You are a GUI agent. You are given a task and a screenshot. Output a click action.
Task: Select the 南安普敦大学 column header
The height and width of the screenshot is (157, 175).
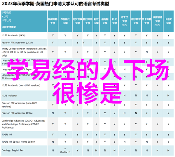click(78, 21)
